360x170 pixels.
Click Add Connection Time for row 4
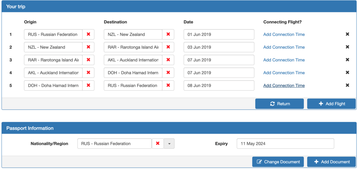click(x=284, y=73)
